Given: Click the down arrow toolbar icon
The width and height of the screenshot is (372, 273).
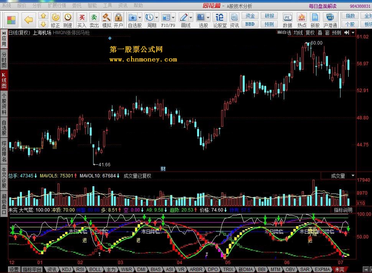Looking at the screenshot, I should click(x=43, y=24).
